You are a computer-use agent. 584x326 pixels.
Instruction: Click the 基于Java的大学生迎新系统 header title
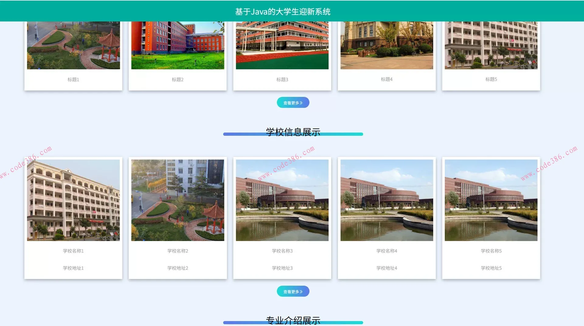283,12
